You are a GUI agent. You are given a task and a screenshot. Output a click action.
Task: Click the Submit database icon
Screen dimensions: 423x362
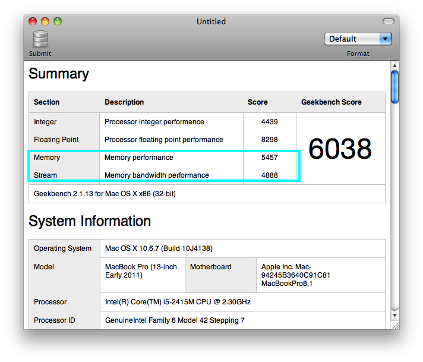(40, 39)
